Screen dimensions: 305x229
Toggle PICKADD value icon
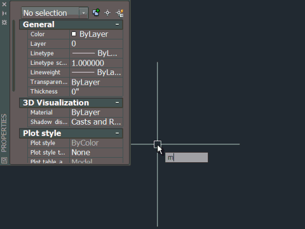point(96,13)
